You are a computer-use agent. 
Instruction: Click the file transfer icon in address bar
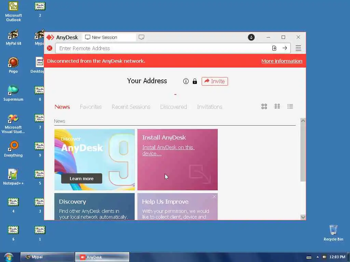274,48
